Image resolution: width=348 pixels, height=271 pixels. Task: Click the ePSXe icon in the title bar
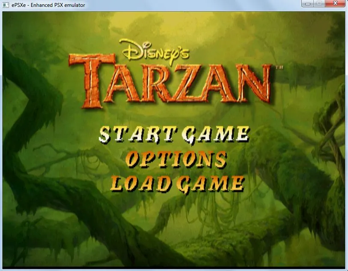pyautogui.click(x=6, y=5)
